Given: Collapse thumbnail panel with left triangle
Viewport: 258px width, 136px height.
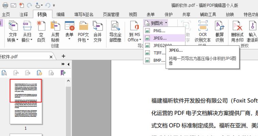Looking at the screenshot, I should (x=68, y=64).
